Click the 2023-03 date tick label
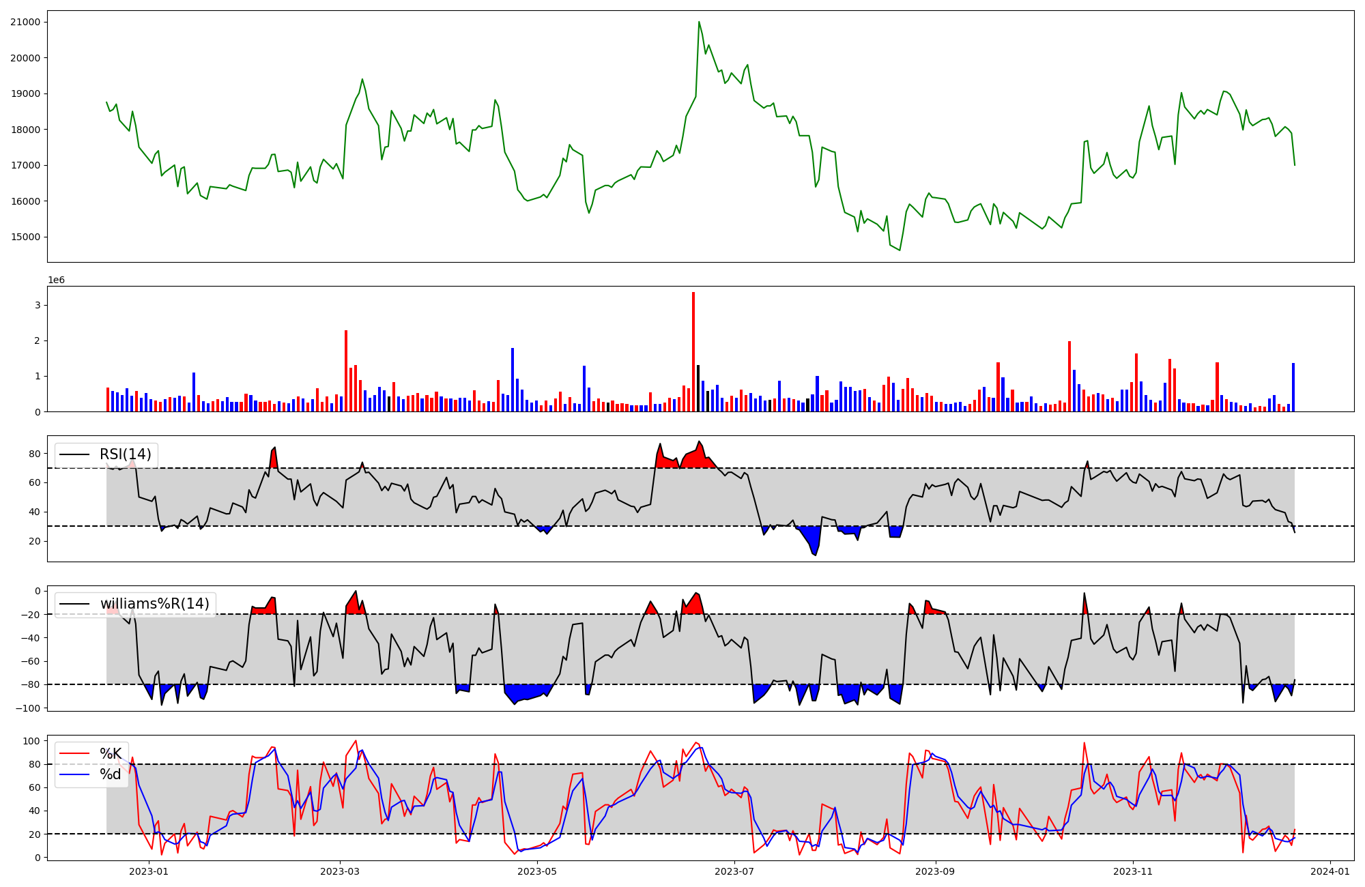The width and height of the screenshot is (1365, 887). pyautogui.click(x=340, y=871)
